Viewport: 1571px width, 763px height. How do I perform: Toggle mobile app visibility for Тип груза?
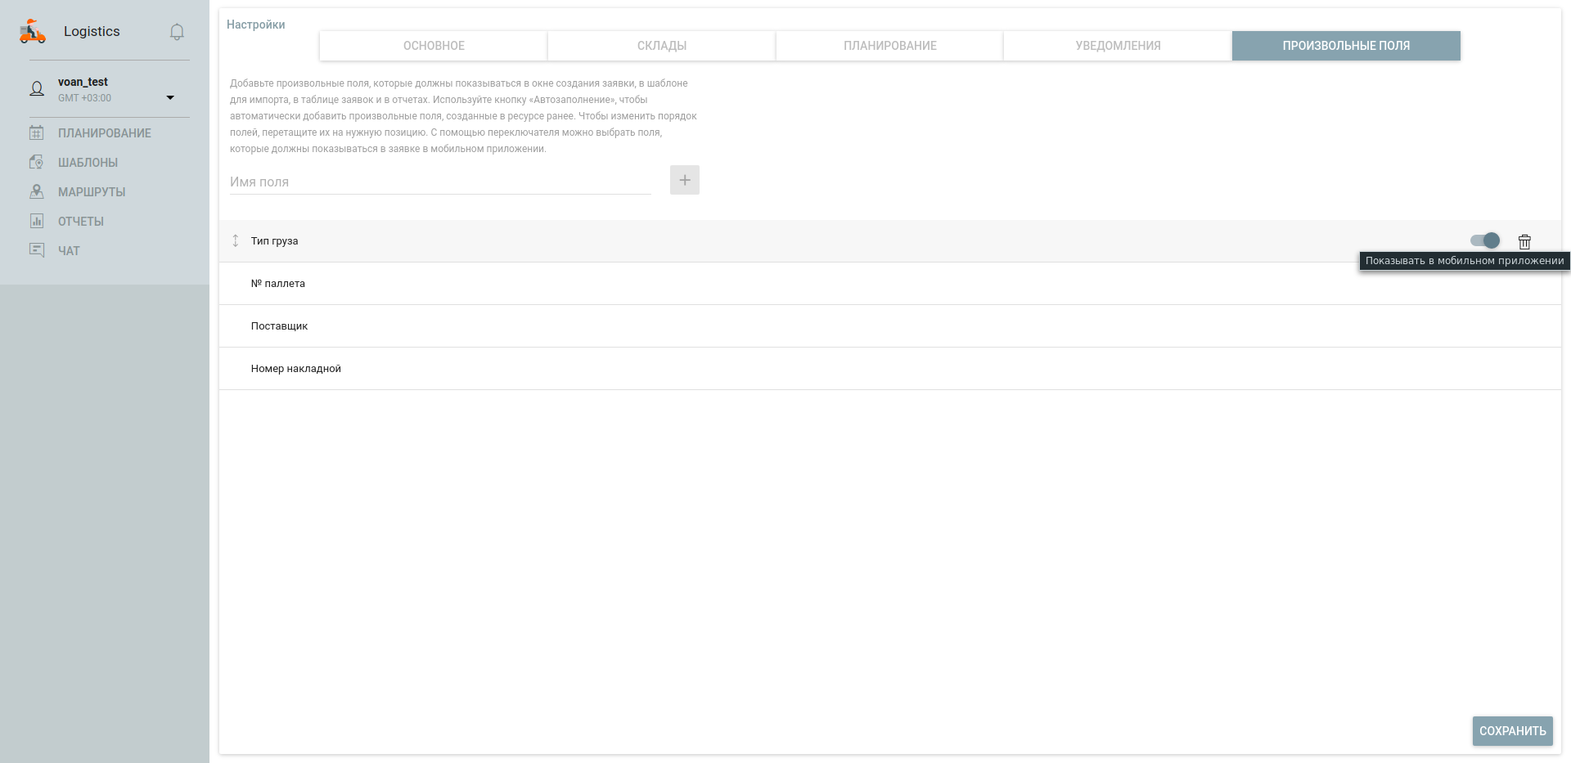[x=1485, y=240]
